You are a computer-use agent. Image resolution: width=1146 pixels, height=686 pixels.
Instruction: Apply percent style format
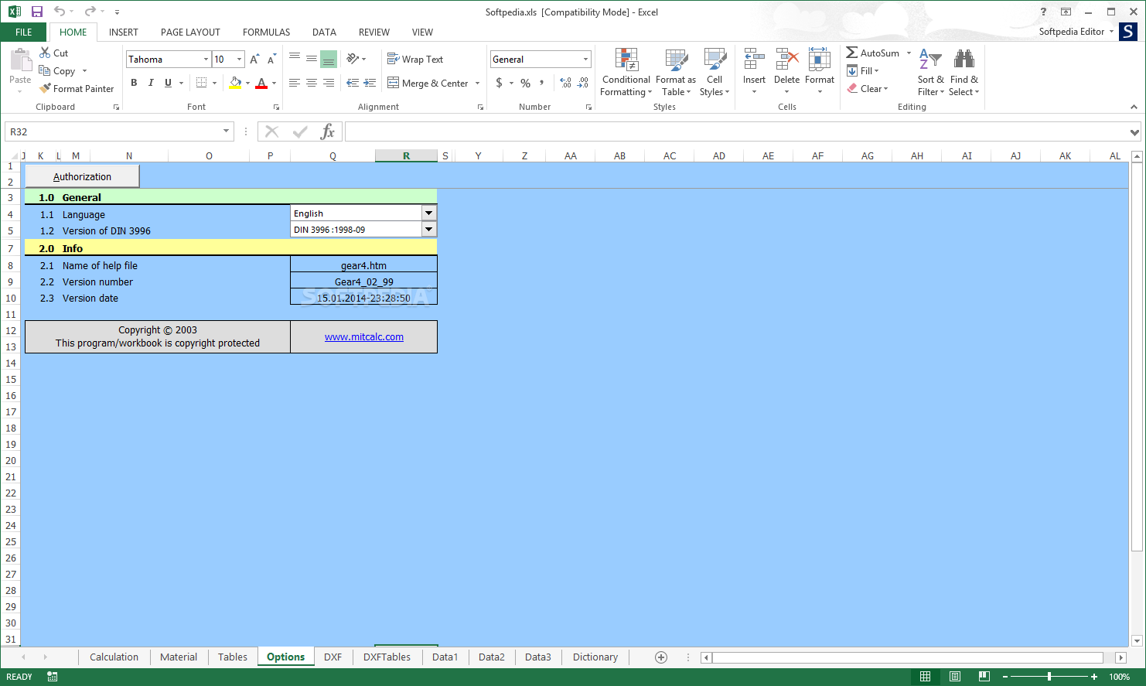pyautogui.click(x=525, y=83)
